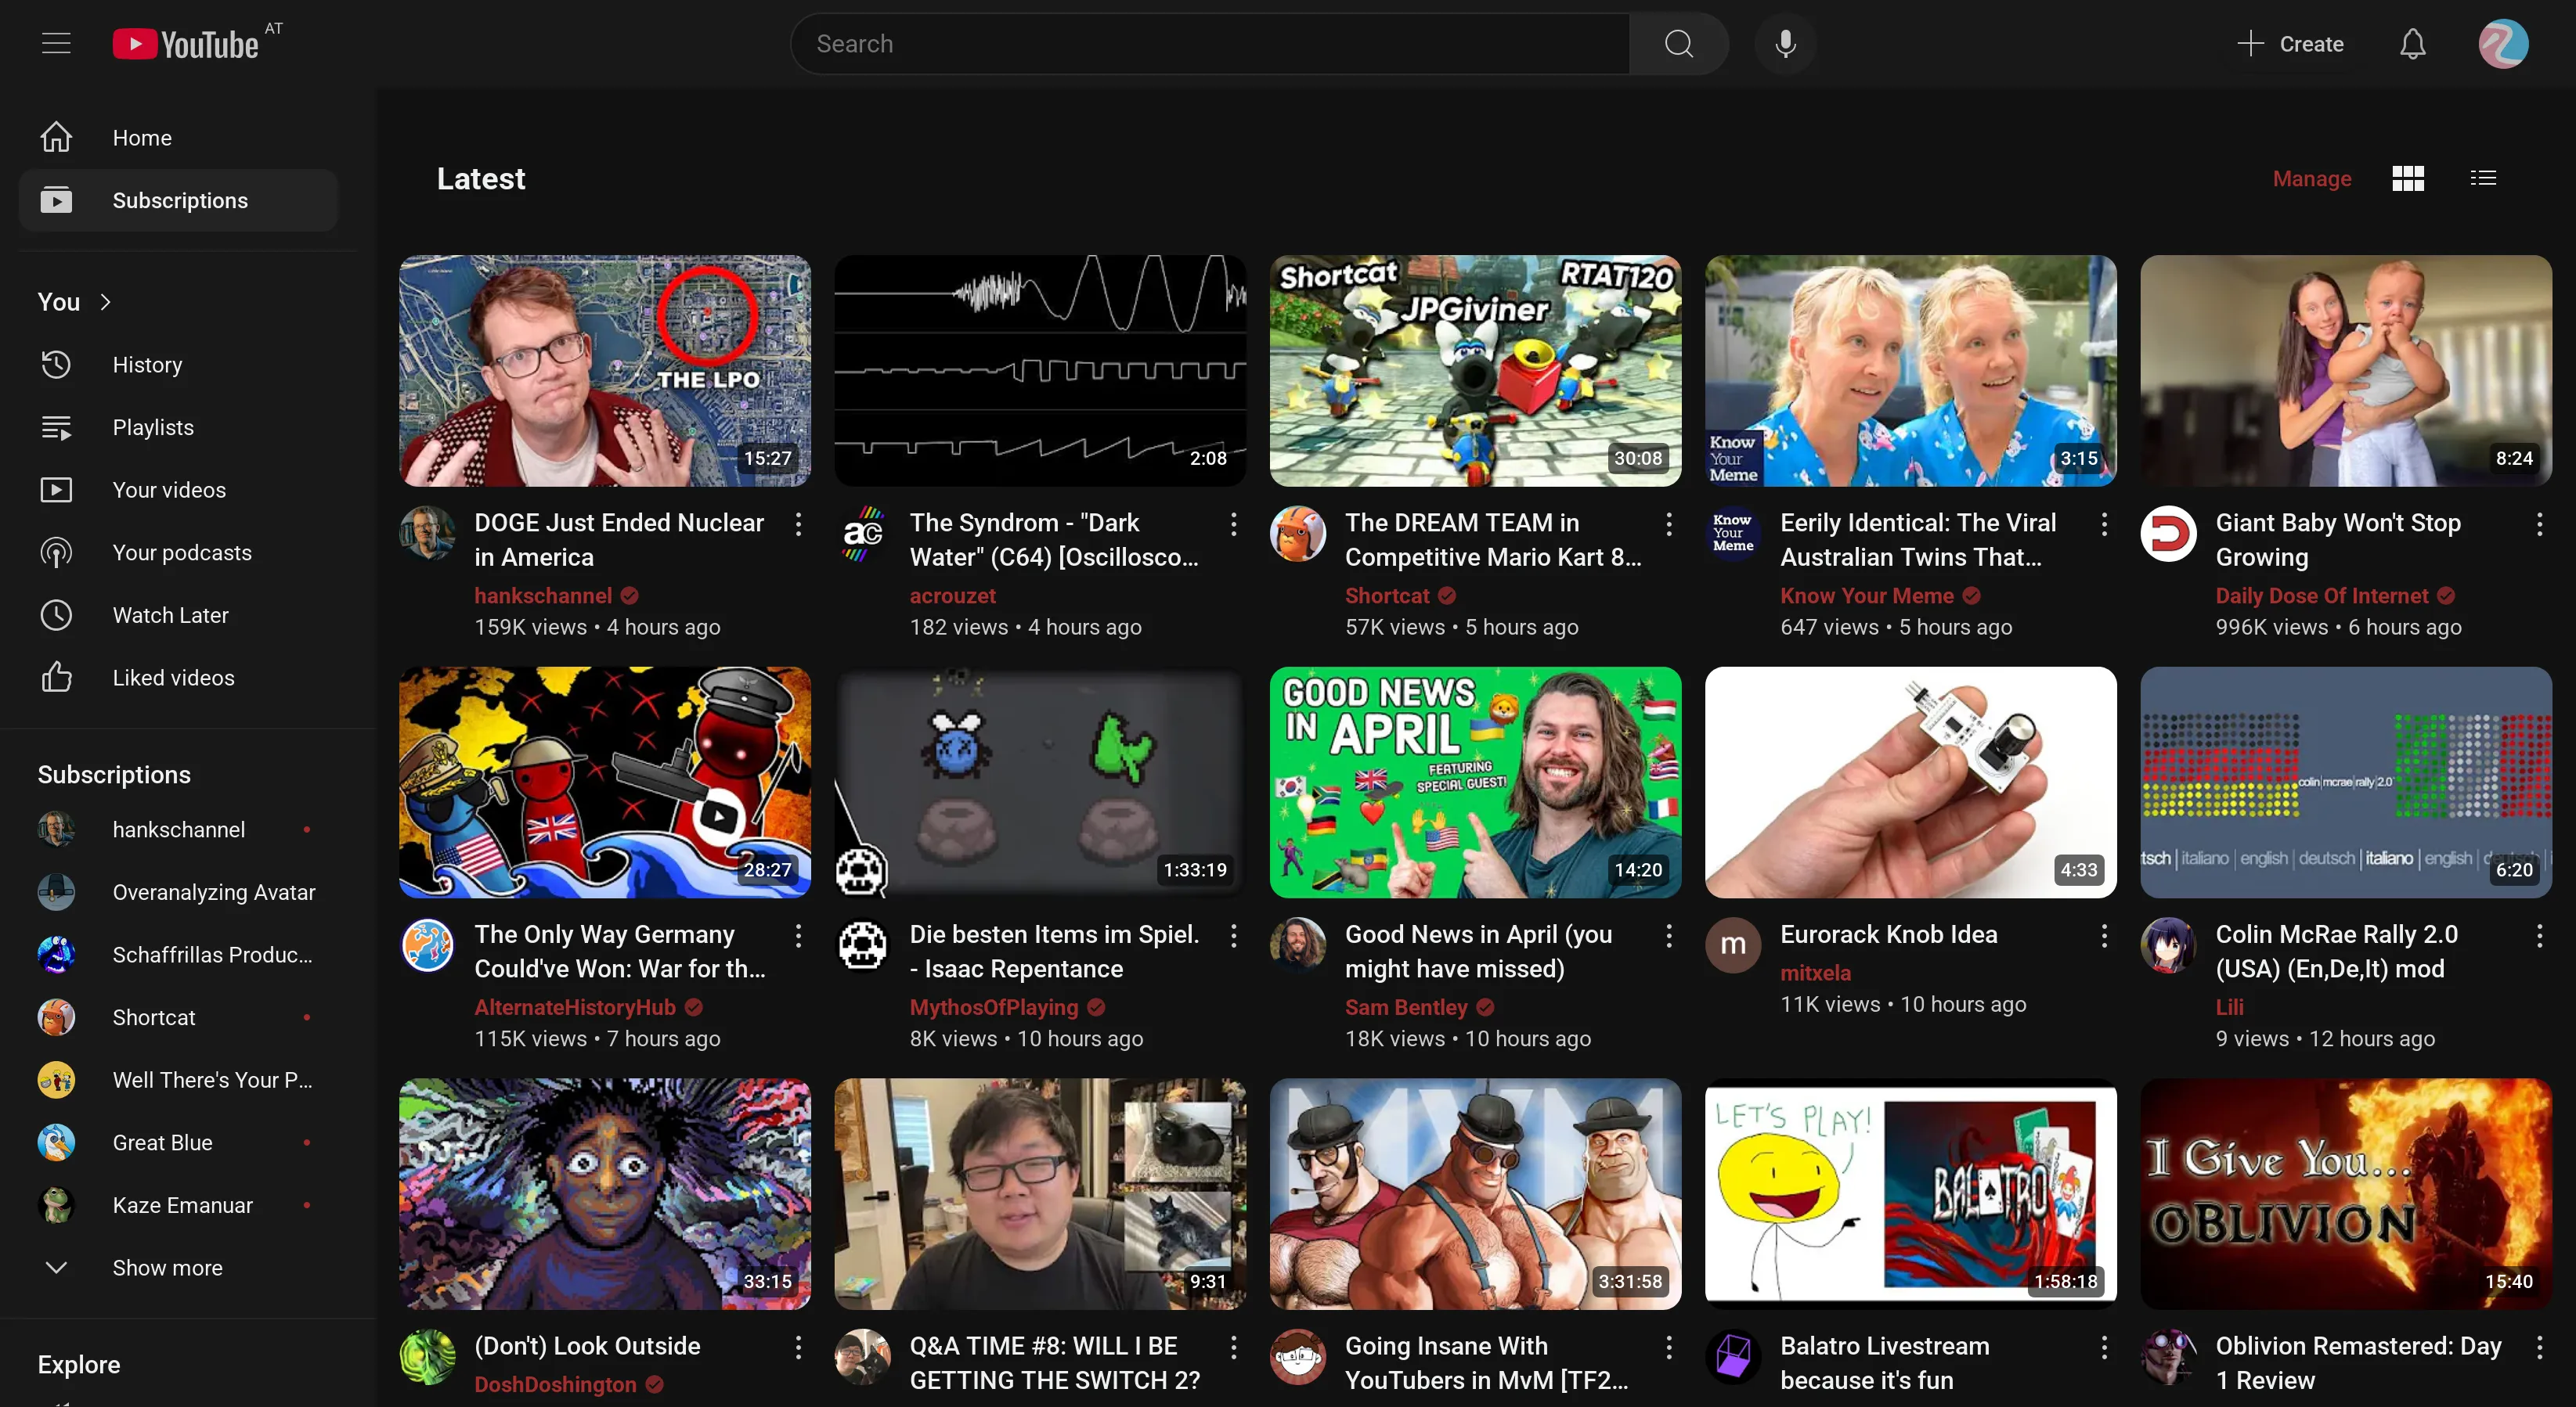Focus the Search input field

click(1210, 44)
